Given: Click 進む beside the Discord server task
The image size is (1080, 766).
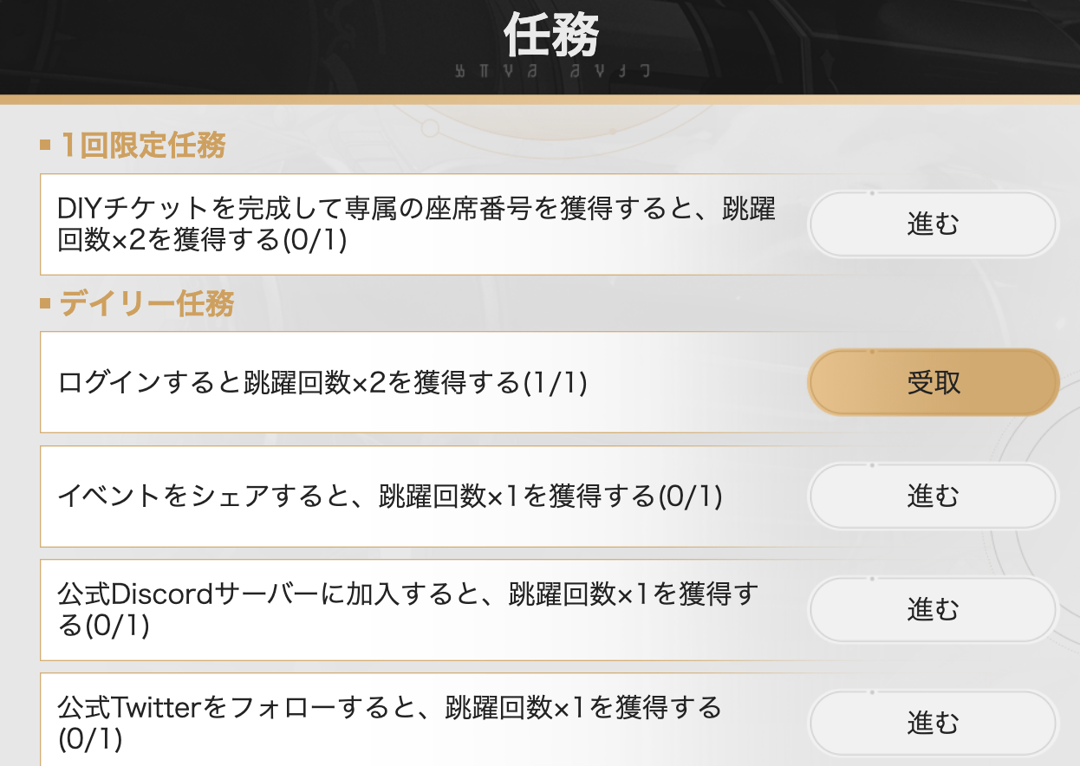Looking at the screenshot, I should pyautogui.click(x=933, y=609).
